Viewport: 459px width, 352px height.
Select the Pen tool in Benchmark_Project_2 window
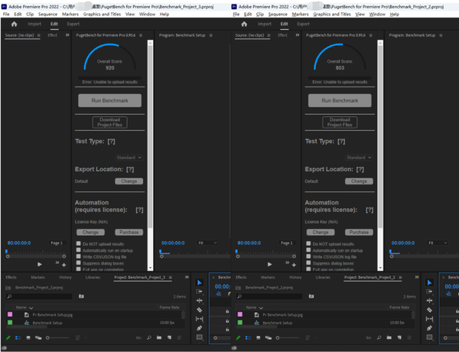[x=429, y=328]
